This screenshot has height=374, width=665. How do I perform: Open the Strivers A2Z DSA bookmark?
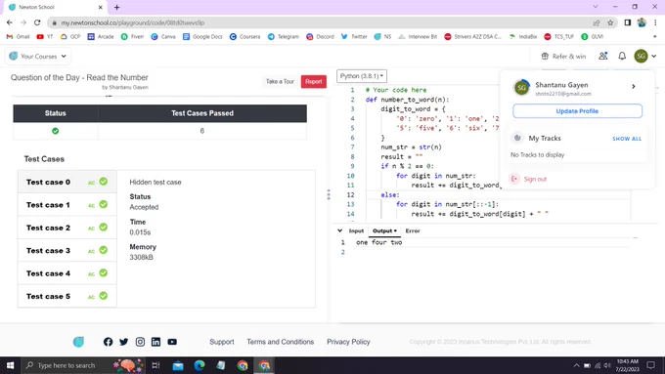point(472,37)
